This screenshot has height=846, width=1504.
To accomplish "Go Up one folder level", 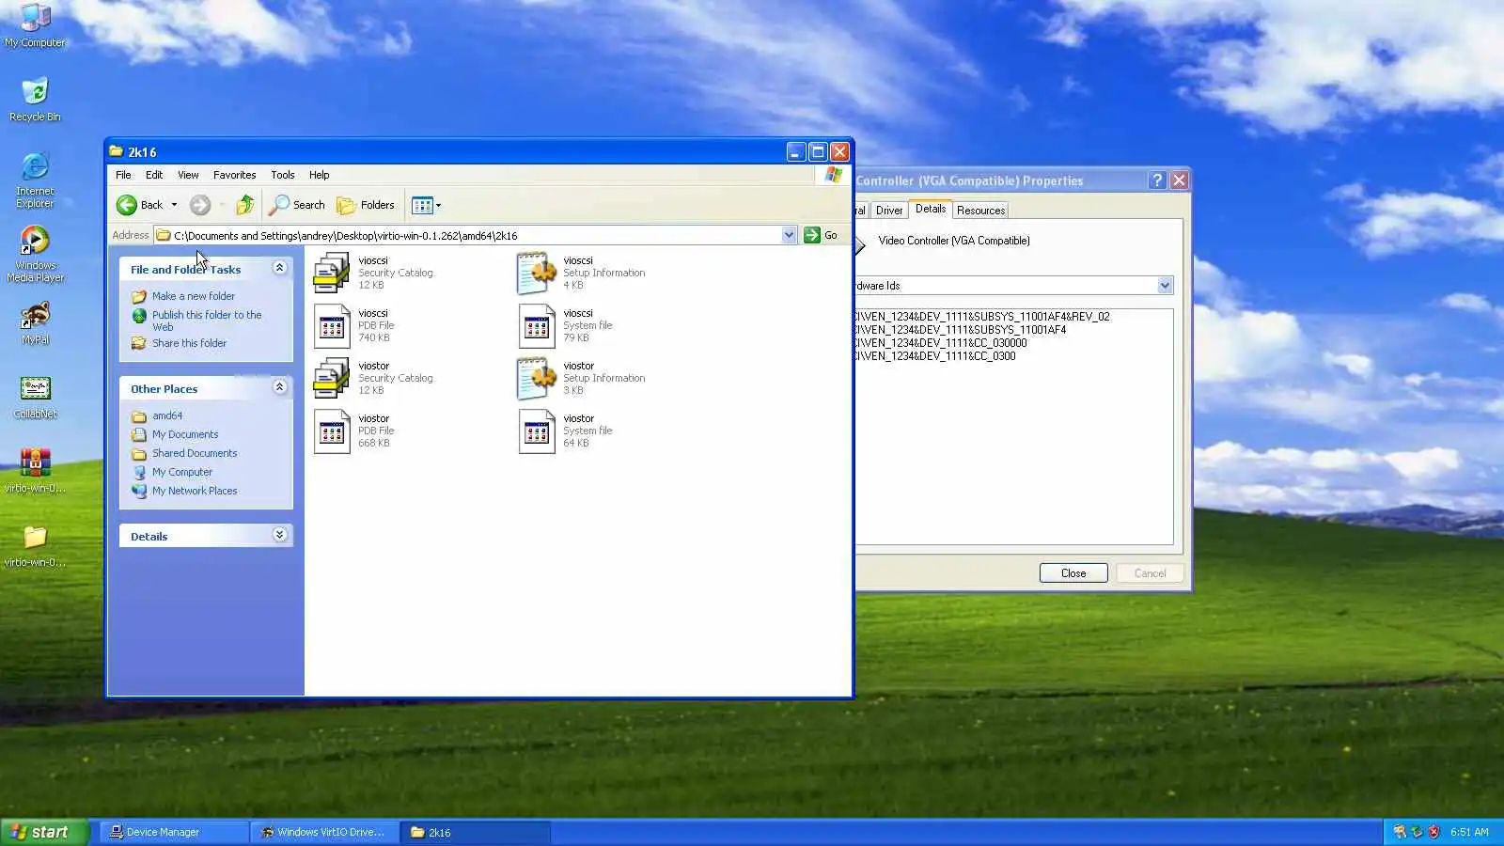I will (x=244, y=205).
